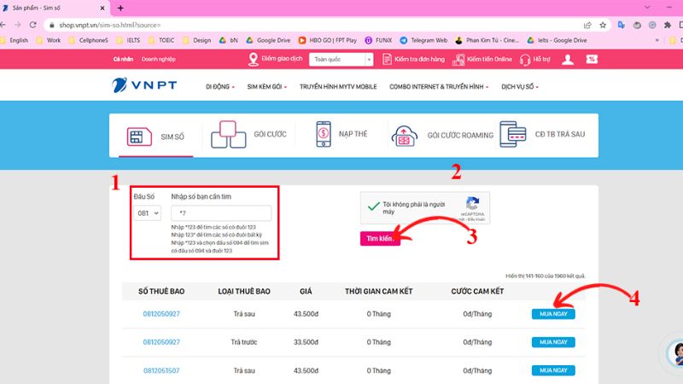Open the Toàn quốc location dropdown
The image size is (683, 384).
(x=341, y=59)
